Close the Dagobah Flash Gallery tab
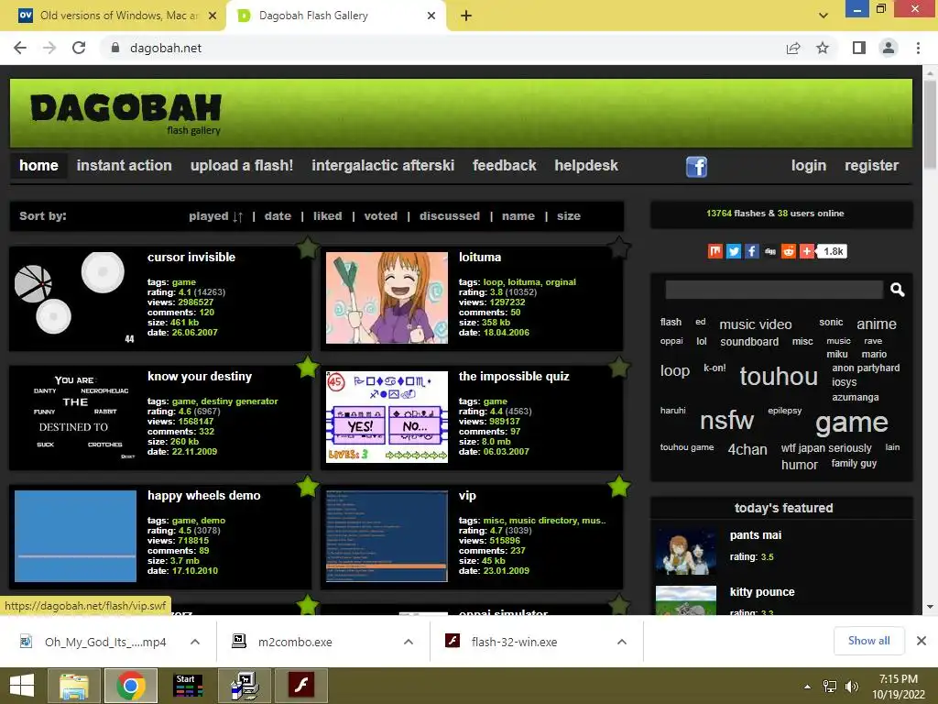This screenshot has height=704, width=938. tap(431, 16)
